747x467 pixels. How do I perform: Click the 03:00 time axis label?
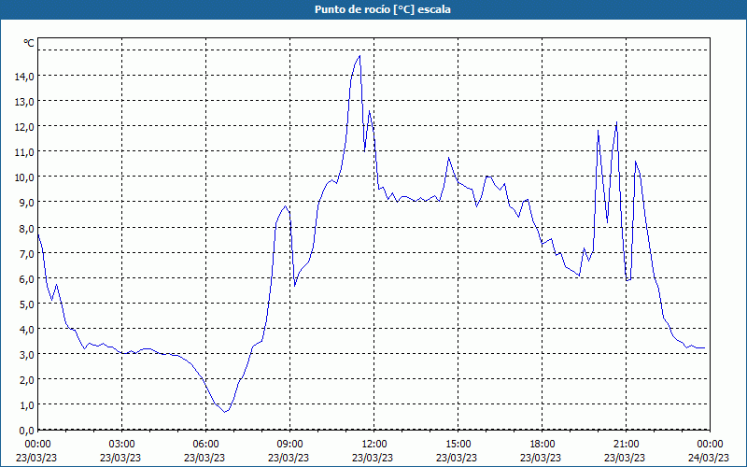[x=122, y=445]
